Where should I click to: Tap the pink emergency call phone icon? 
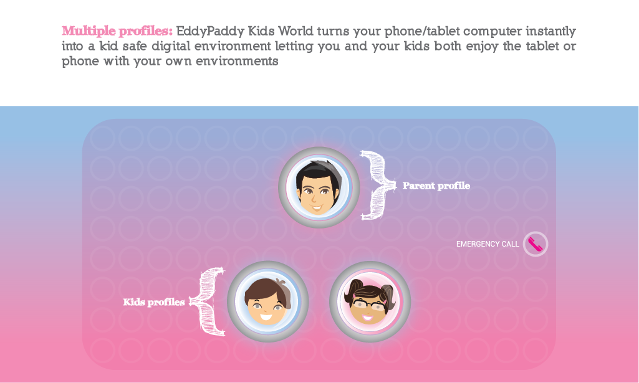click(536, 244)
